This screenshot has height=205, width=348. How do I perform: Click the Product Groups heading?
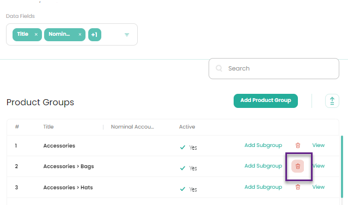click(x=40, y=102)
